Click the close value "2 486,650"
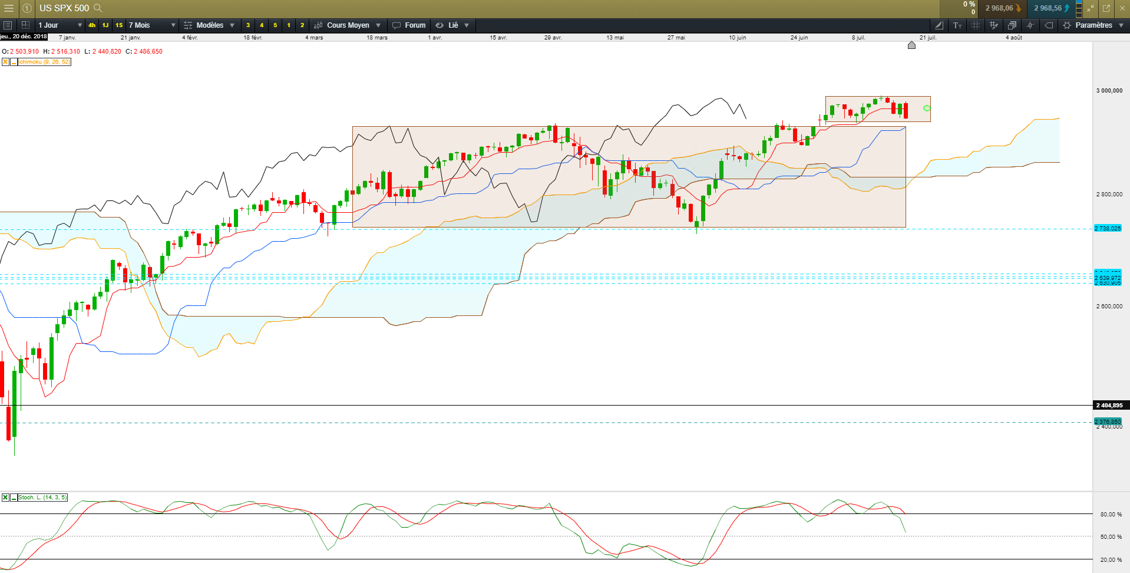The height and width of the screenshot is (573, 1130). [148, 51]
